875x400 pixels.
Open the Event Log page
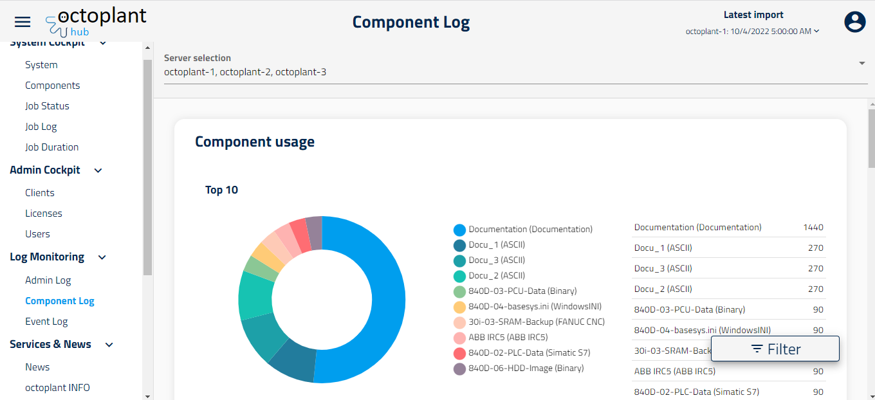click(x=46, y=322)
